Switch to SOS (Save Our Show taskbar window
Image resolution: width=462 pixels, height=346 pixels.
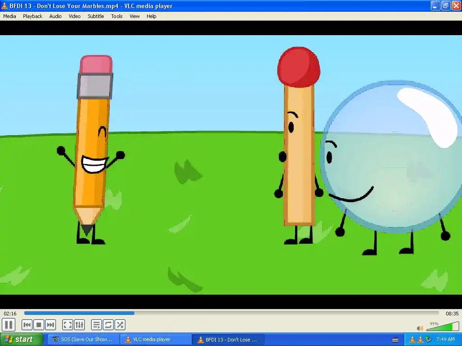[83, 340]
